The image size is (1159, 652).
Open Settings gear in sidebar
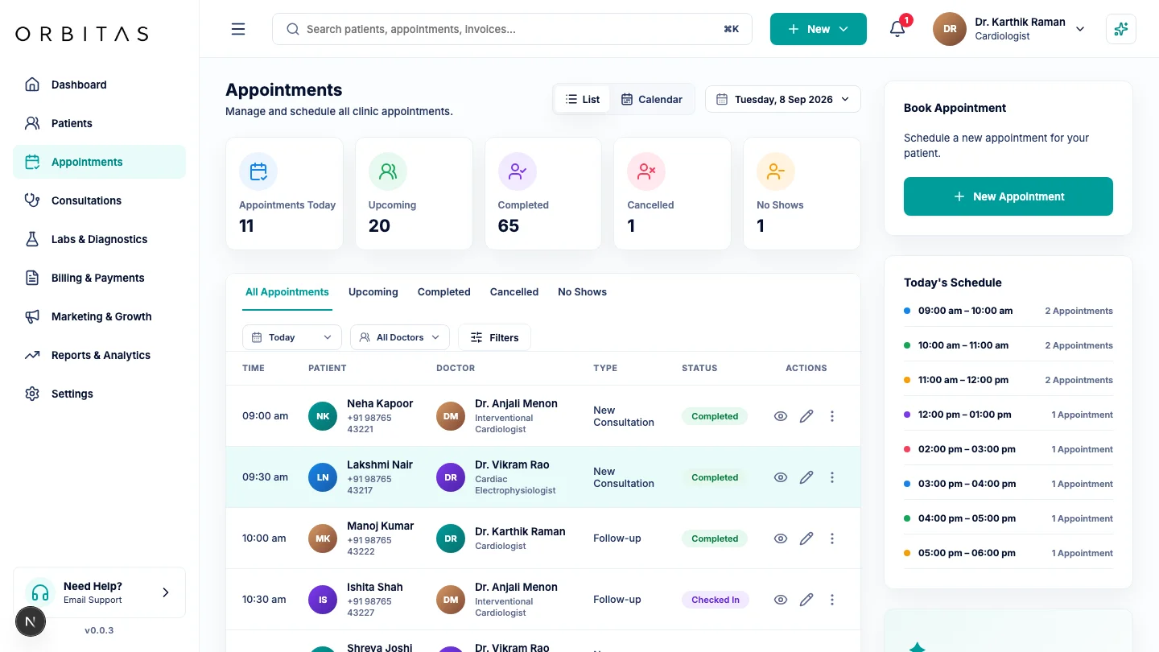coord(32,394)
